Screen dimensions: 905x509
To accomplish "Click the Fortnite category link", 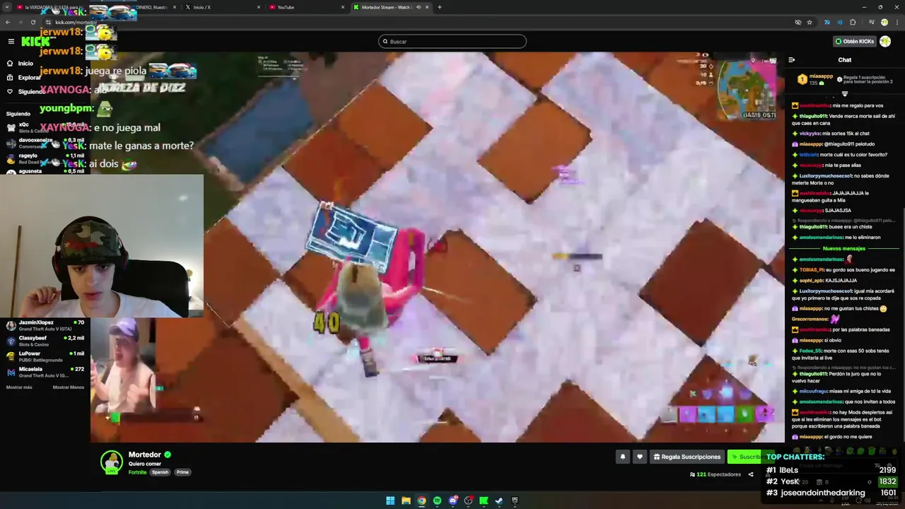I will point(137,472).
